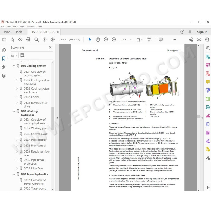This screenshot has width=211, height=211.
Task: Open the more tools ellipsis
Action: 174,39
